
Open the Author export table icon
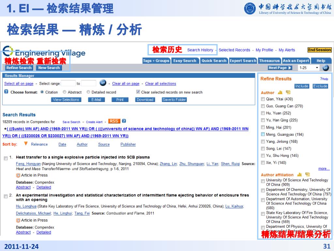click(288, 92)
